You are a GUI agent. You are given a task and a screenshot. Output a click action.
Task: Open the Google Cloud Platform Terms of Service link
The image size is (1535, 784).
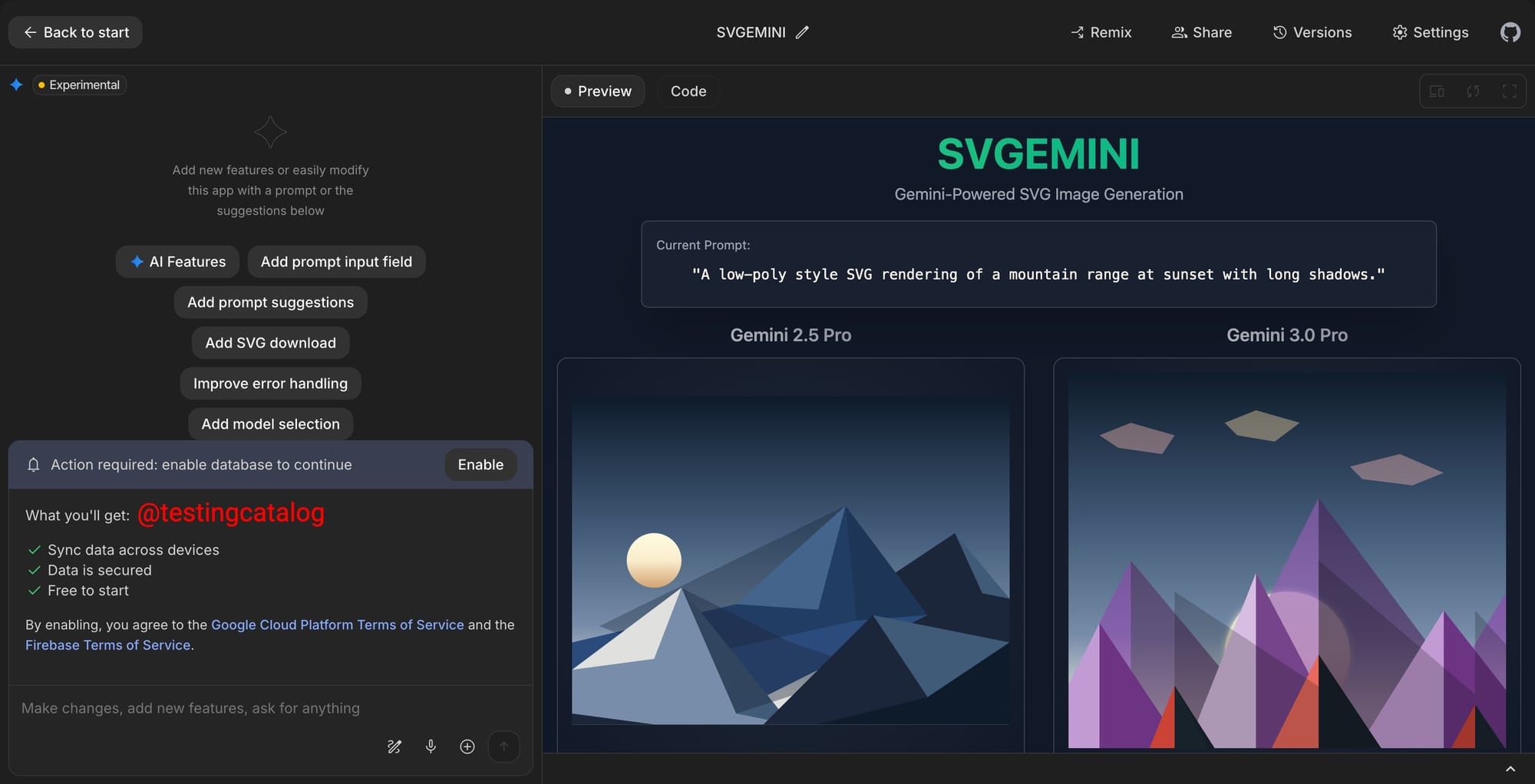pyautogui.click(x=337, y=624)
